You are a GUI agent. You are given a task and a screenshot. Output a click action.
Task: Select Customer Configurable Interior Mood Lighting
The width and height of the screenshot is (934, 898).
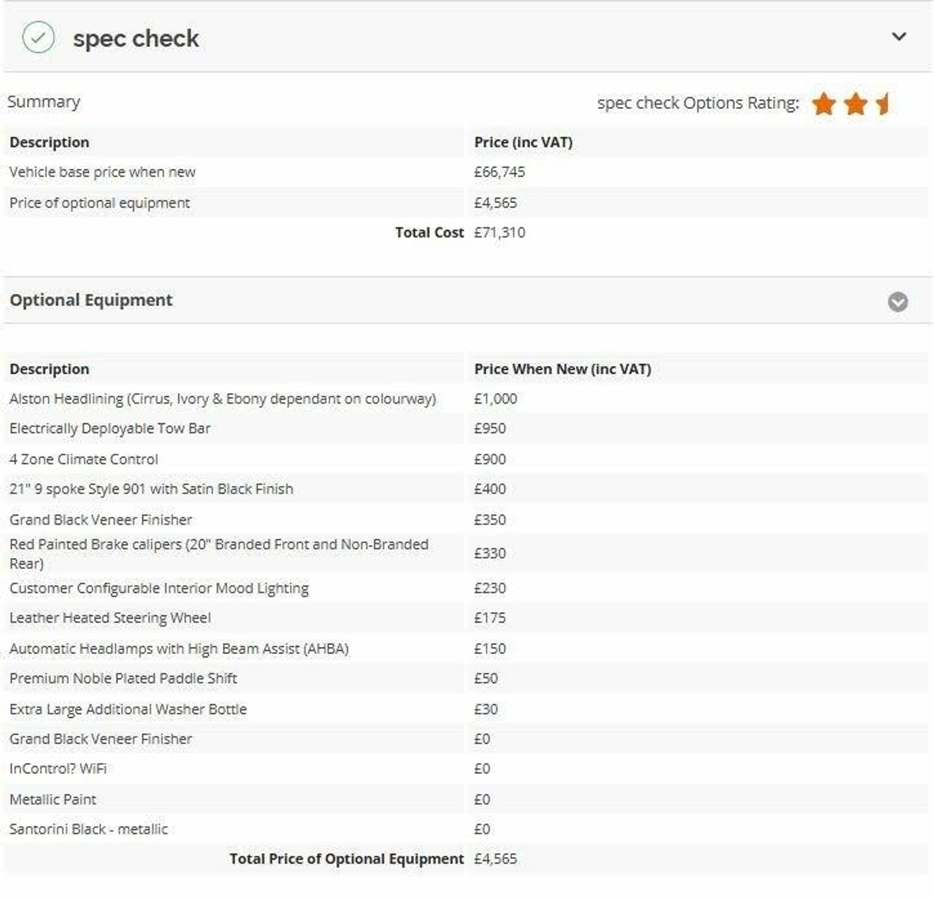(466, 588)
